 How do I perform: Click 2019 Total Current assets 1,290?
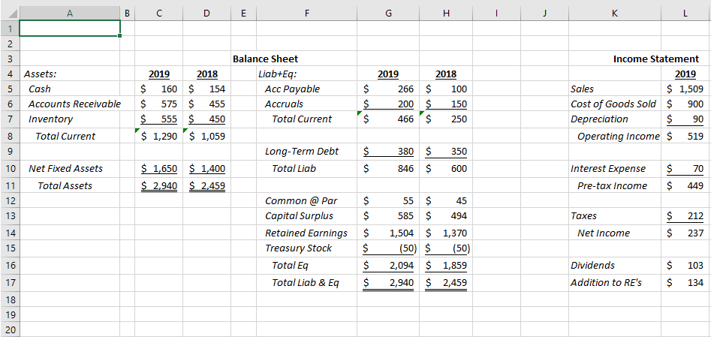coord(158,136)
